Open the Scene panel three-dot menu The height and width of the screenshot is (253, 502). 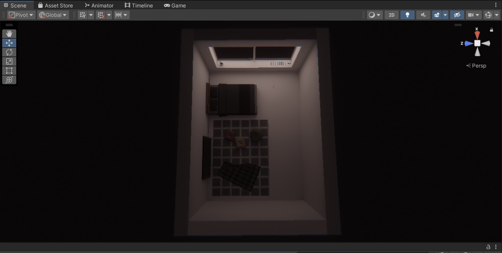click(x=496, y=5)
